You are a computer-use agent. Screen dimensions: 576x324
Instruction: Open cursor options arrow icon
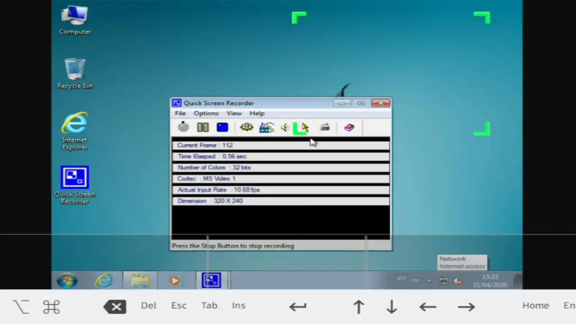tap(305, 128)
